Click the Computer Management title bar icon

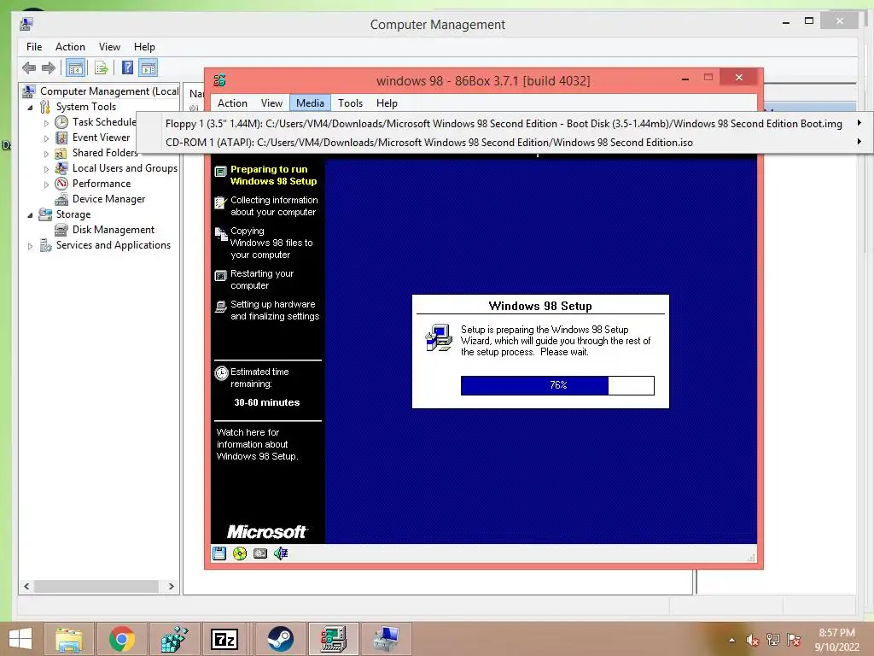(26, 24)
